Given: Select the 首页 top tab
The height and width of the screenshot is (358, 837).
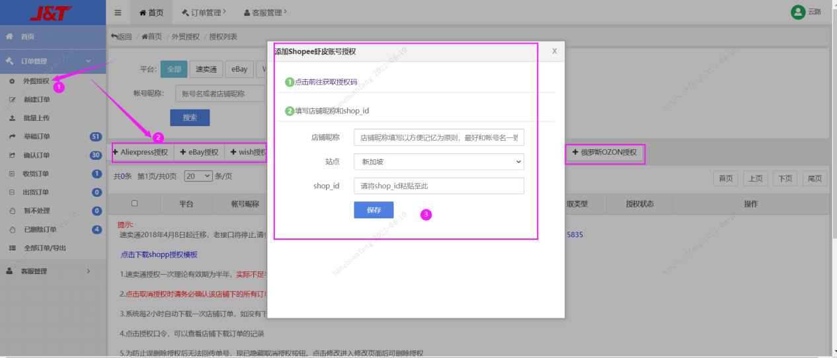Looking at the screenshot, I should click(x=151, y=13).
